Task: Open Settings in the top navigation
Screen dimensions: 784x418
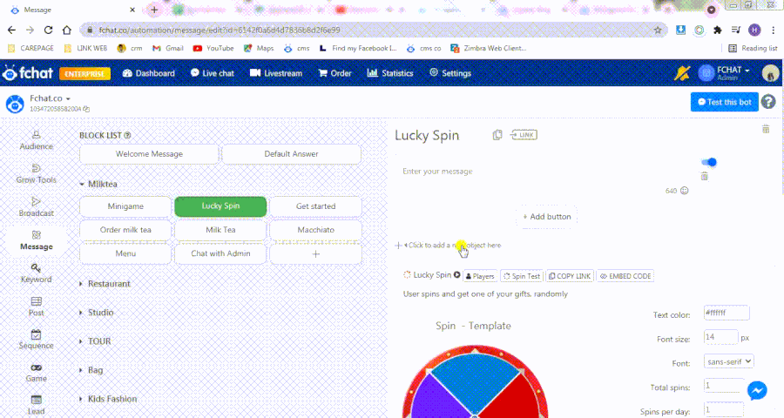Action: pyautogui.click(x=450, y=73)
